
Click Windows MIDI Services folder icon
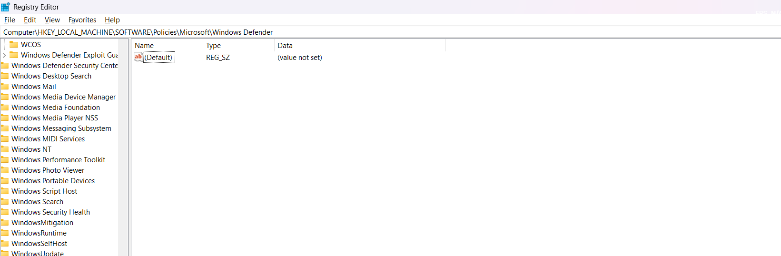pyautogui.click(x=5, y=139)
